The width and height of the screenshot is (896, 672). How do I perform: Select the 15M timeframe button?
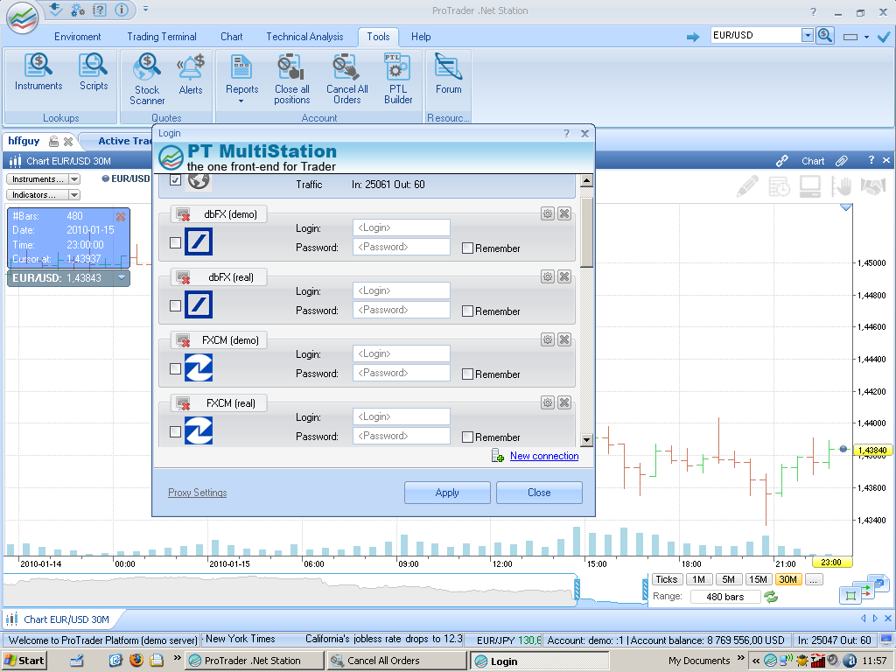tap(759, 579)
